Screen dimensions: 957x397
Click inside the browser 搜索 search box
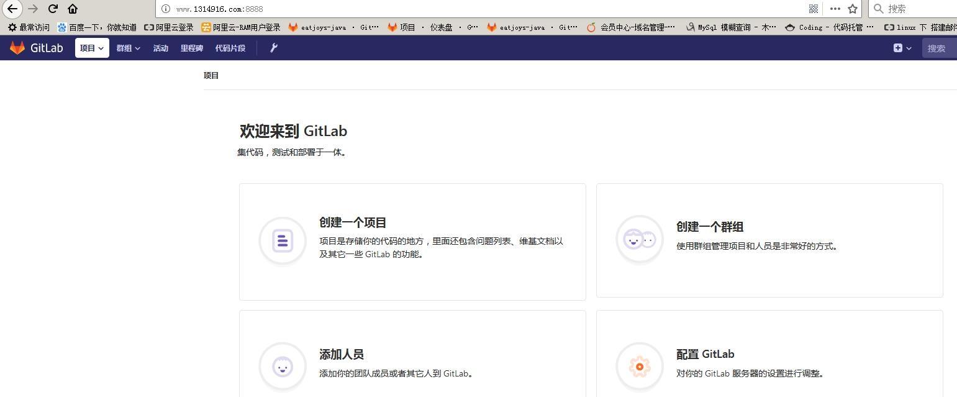(x=913, y=9)
